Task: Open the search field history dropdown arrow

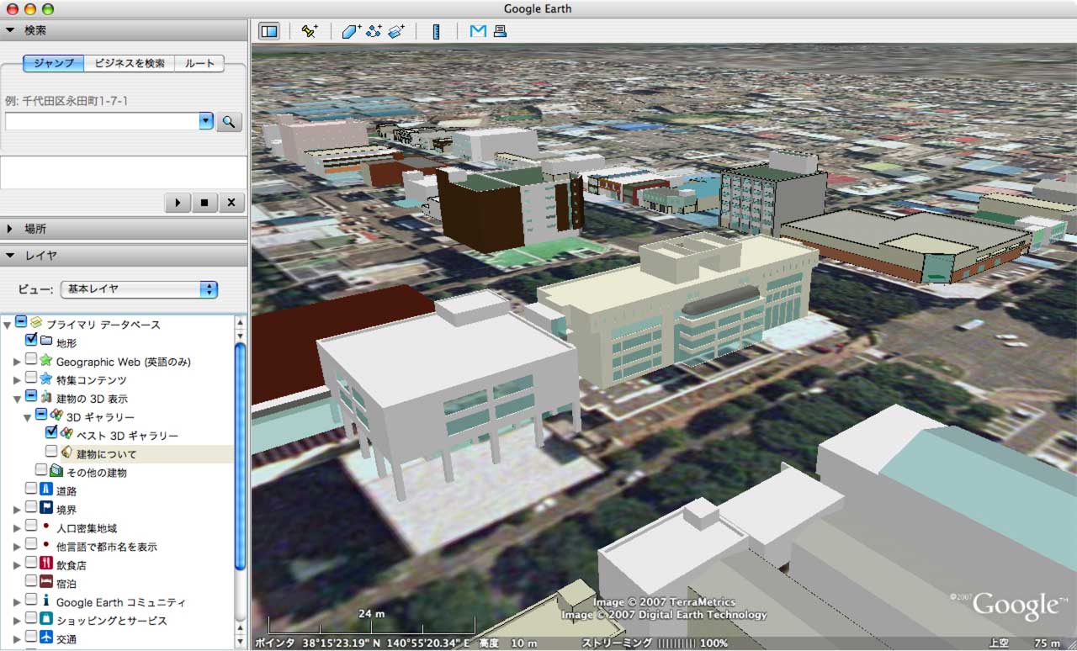Action: coord(206,121)
